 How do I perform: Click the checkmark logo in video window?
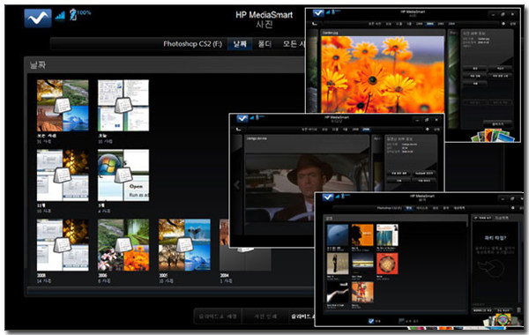pos(242,118)
